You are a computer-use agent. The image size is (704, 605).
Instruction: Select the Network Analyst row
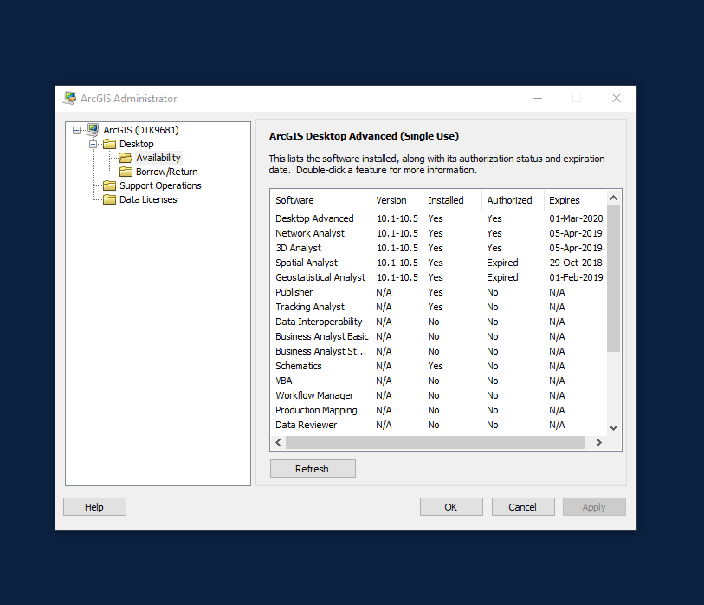click(x=439, y=233)
